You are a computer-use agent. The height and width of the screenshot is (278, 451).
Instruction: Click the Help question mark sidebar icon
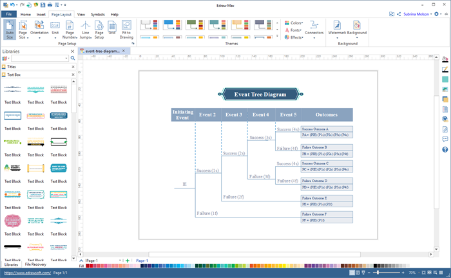tap(445, 149)
